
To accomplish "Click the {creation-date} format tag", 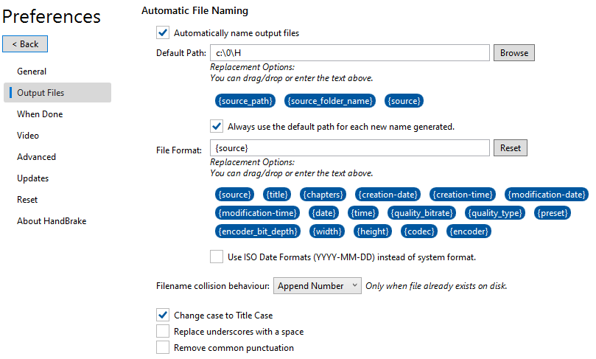I will click(x=388, y=194).
